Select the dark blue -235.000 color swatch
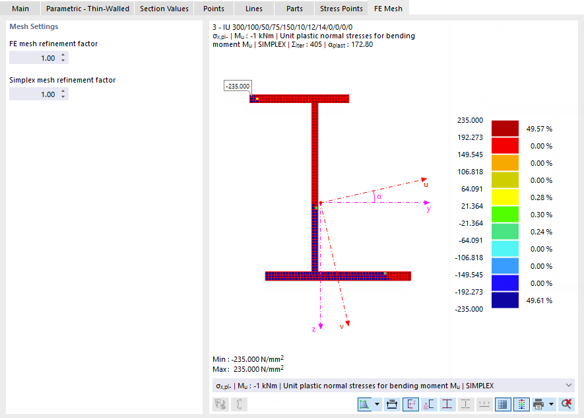The height and width of the screenshot is (418, 584). (x=505, y=300)
